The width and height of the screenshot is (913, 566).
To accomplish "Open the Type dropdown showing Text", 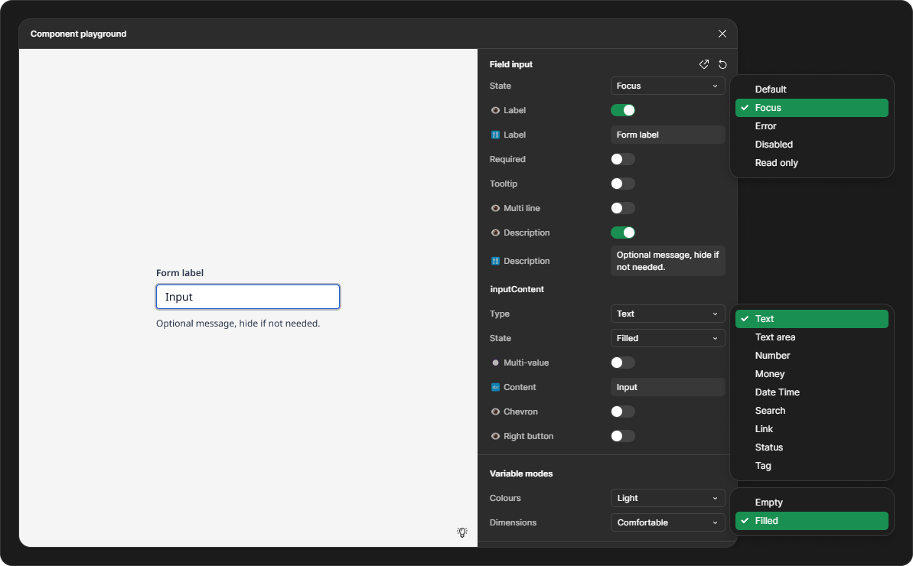I will point(667,314).
